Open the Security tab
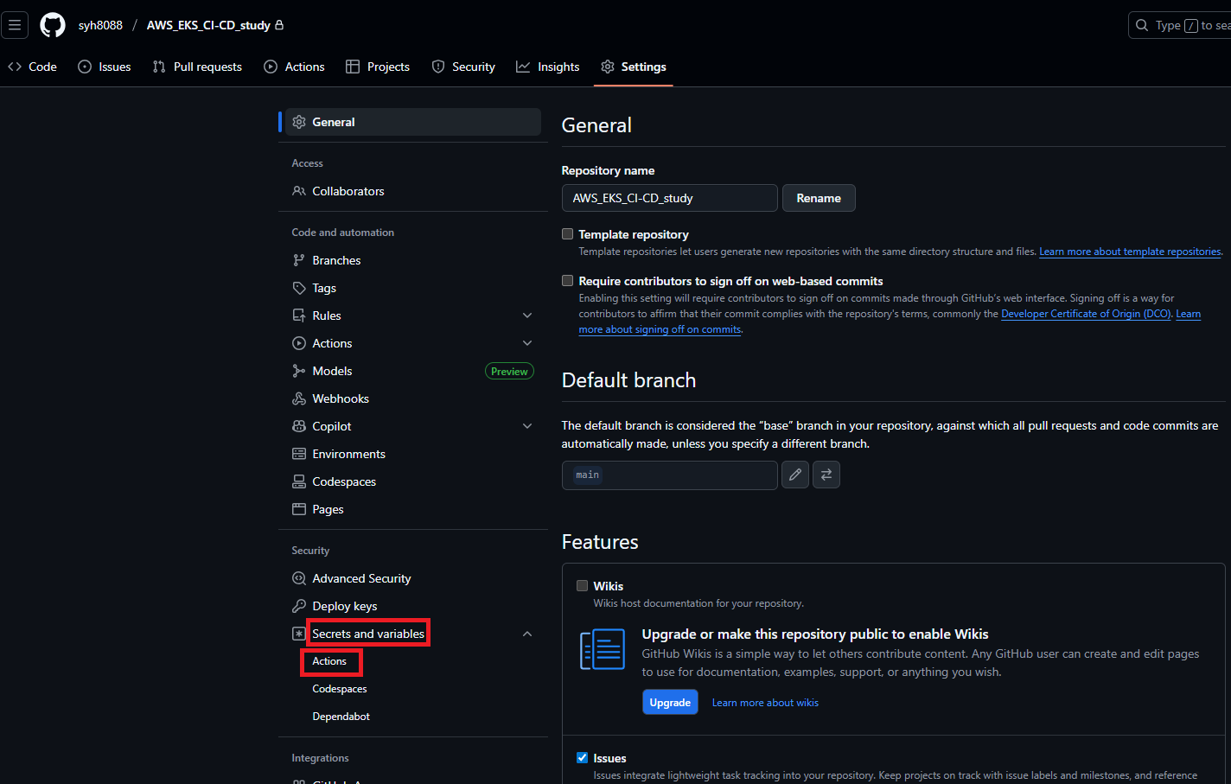This screenshot has width=1231, height=784. 463,67
